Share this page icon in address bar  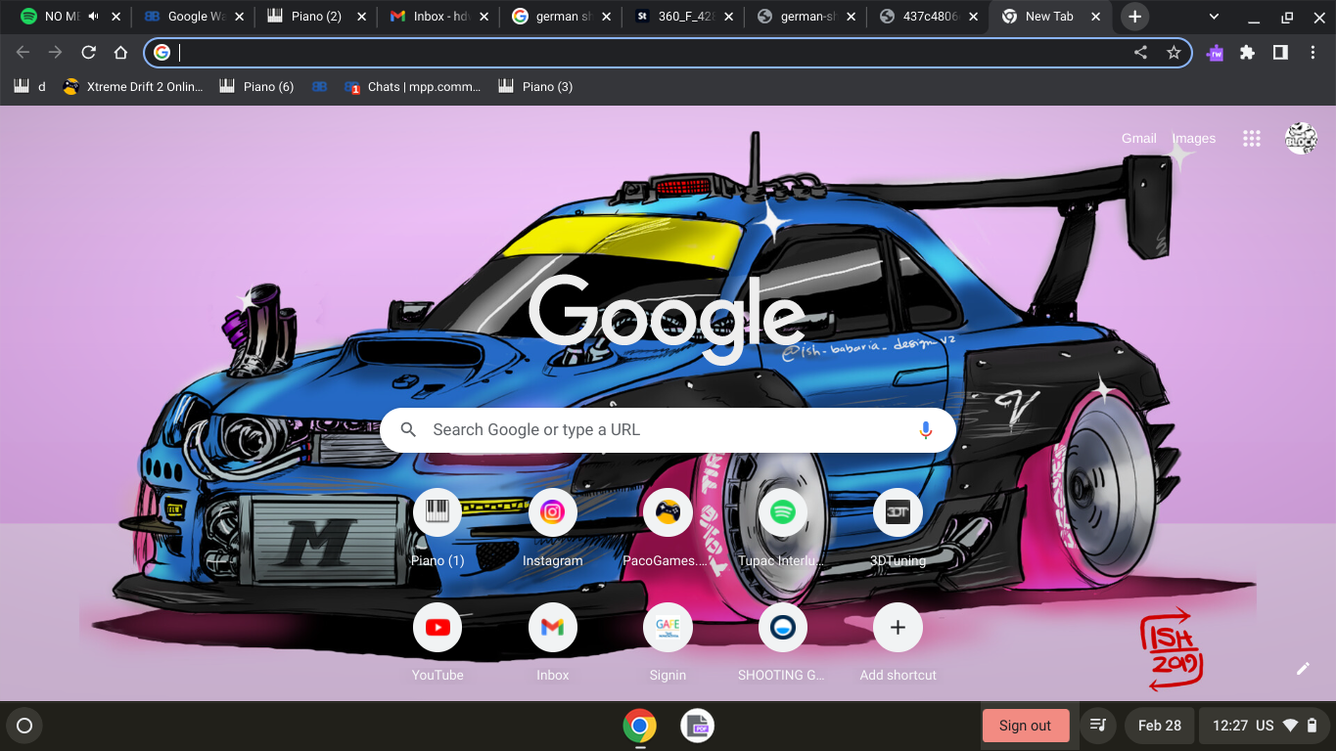(x=1140, y=53)
